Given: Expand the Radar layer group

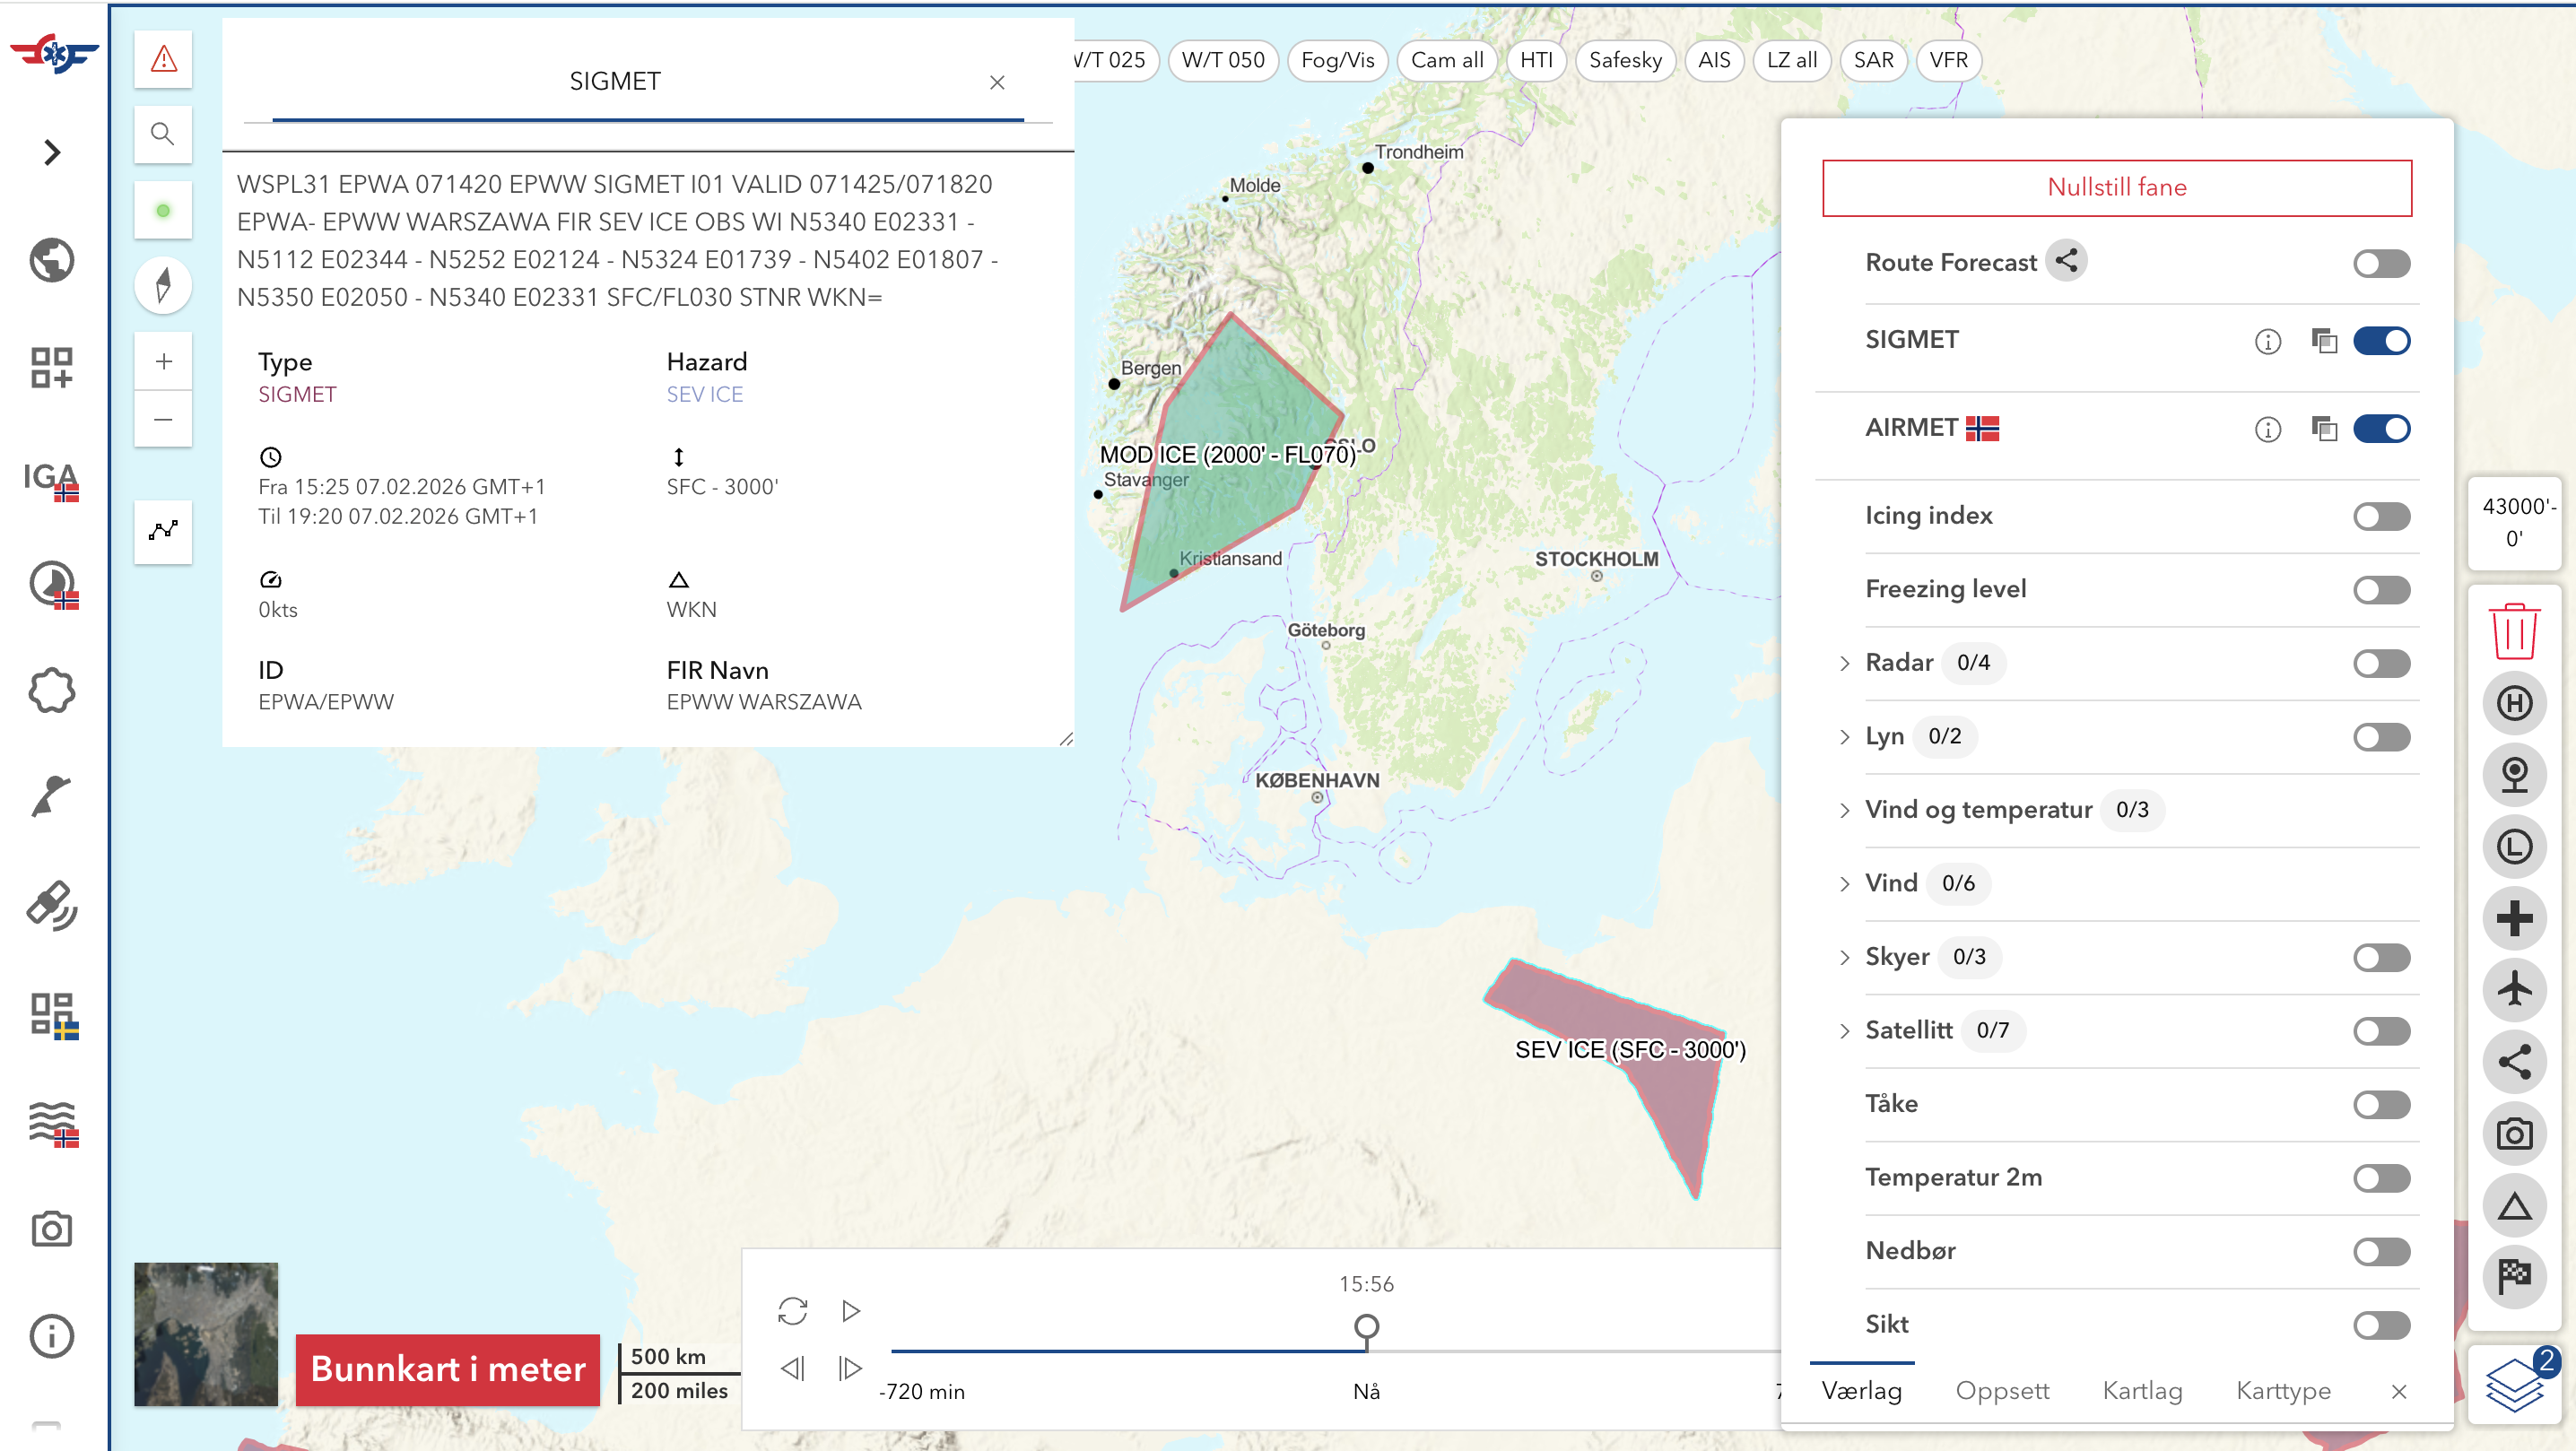Looking at the screenshot, I should pyautogui.click(x=1845, y=663).
